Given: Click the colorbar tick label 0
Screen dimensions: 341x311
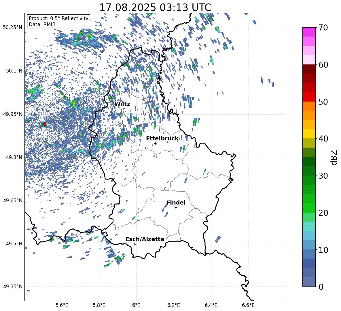Looking at the screenshot, I should pos(321,287).
